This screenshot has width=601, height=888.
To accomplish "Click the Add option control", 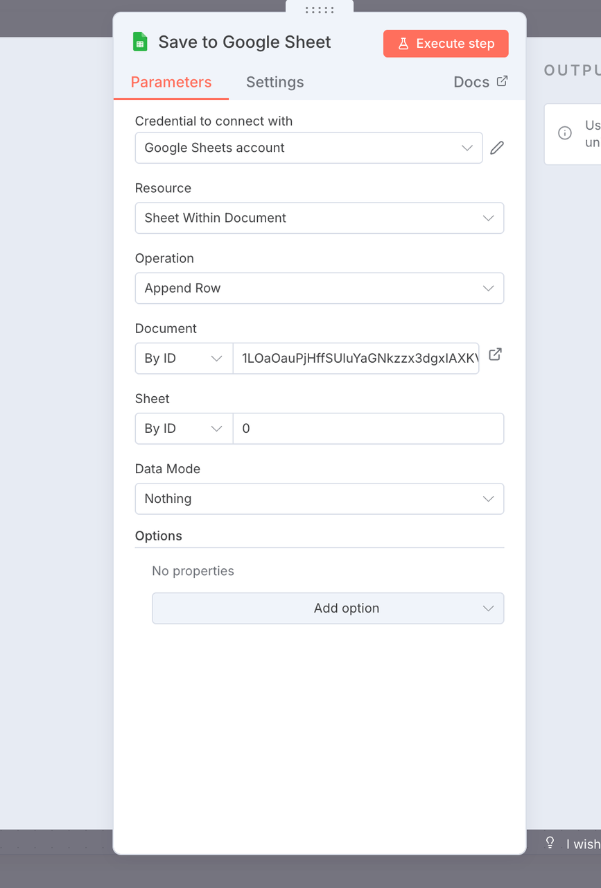I will tap(327, 608).
